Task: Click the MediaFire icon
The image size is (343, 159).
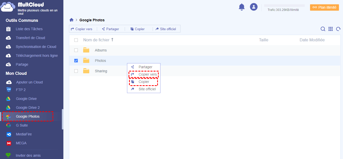Action: pyautogui.click(x=9, y=134)
